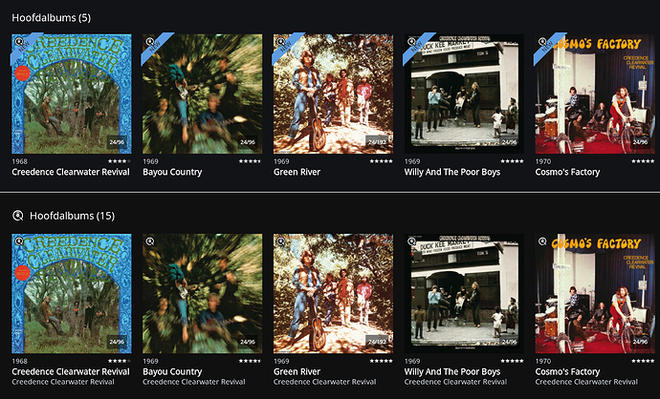Click Qobuz badge on bottom-row Willy And The Poor Boys cover

click(411, 241)
